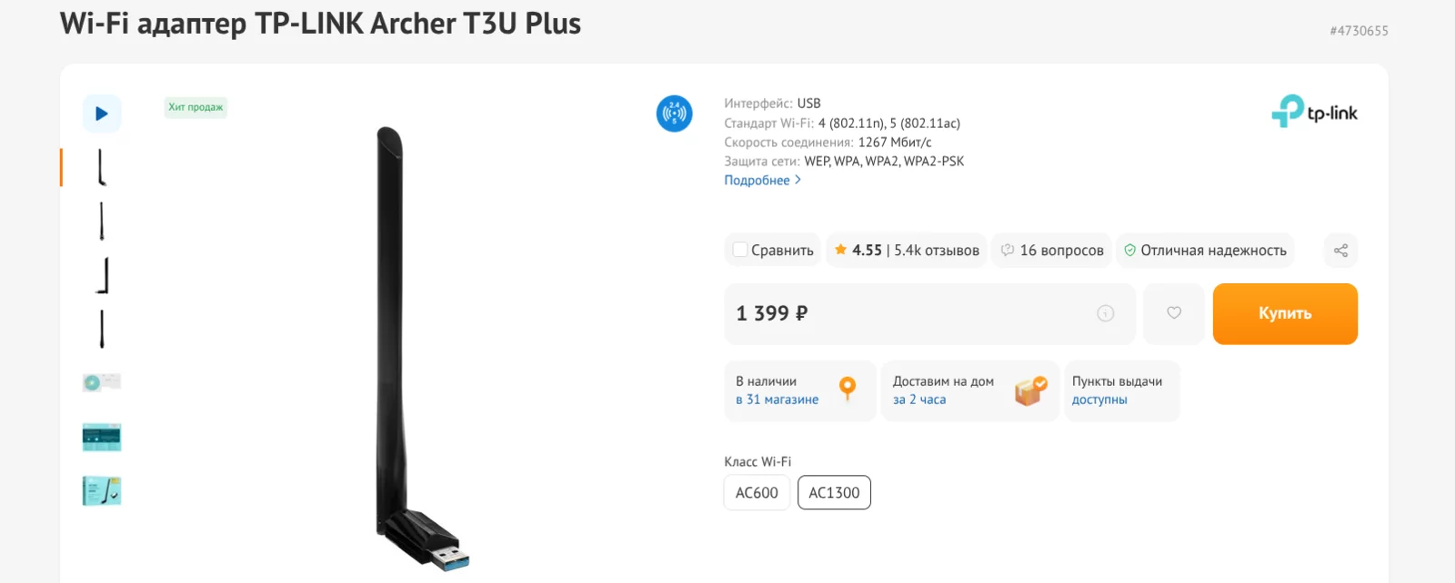Open the 5.4k отзывов reviews section

pyautogui.click(x=936, y=251)
